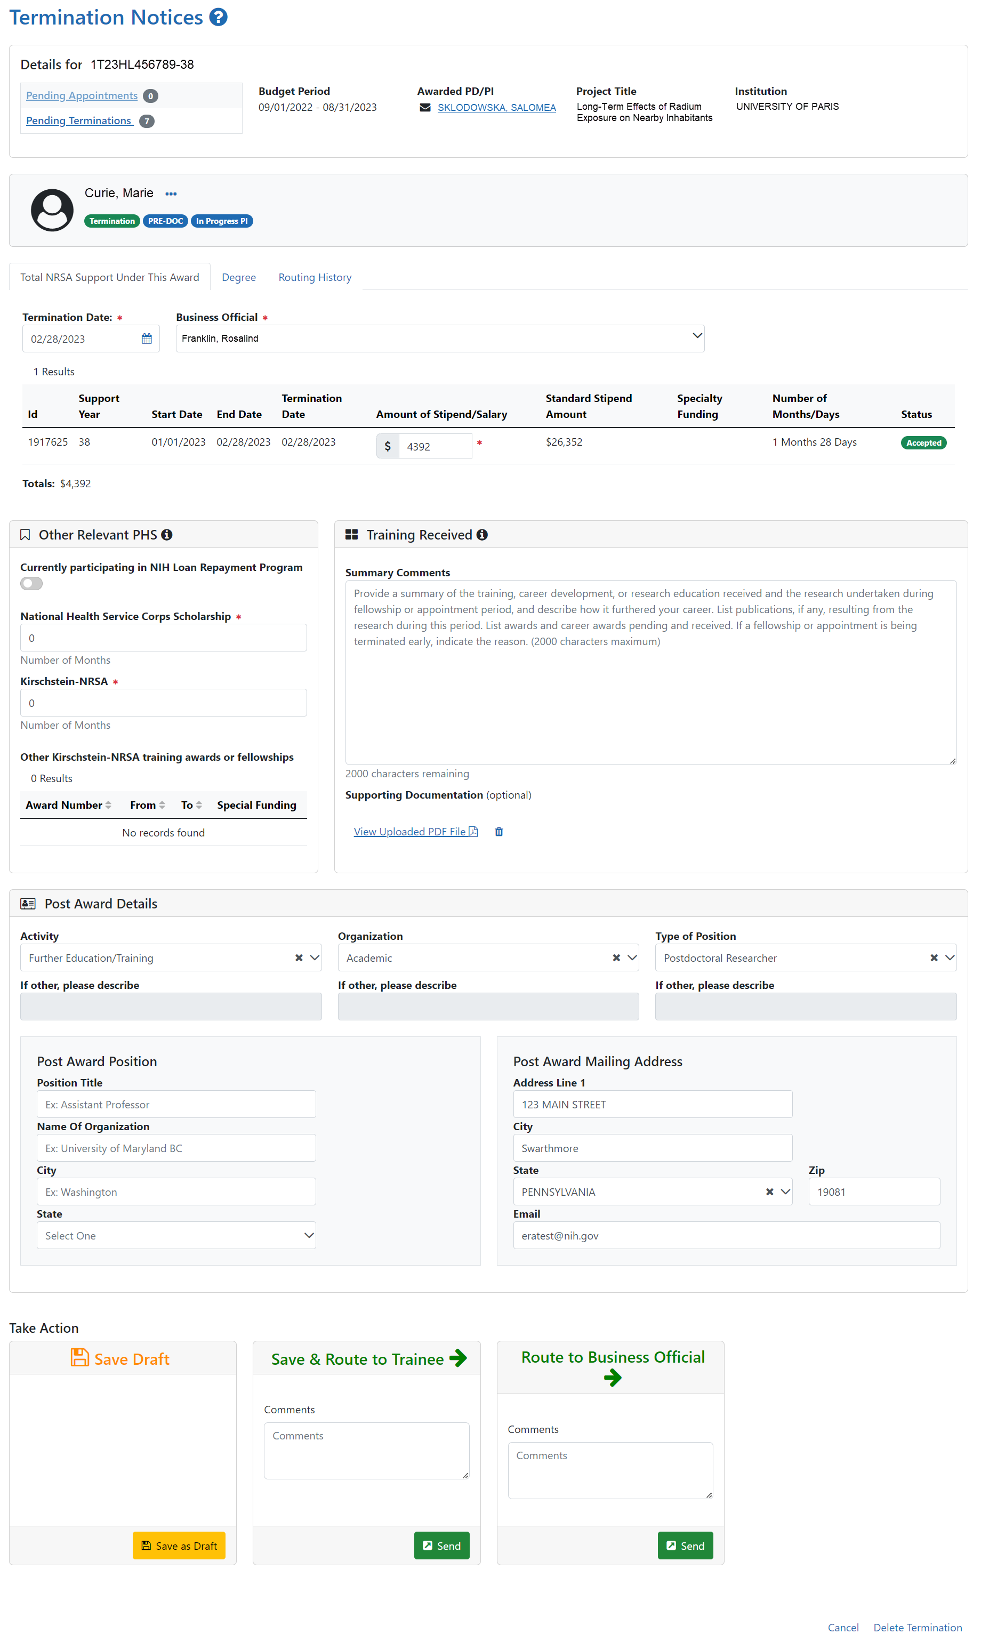
Task: Open Pending Appointments link
Action: tap(82, 96)
